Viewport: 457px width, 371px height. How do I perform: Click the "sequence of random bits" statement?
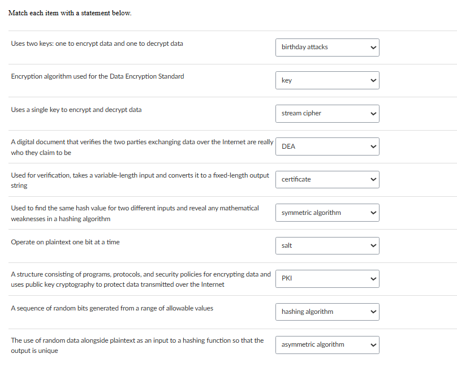pos(112,308)
